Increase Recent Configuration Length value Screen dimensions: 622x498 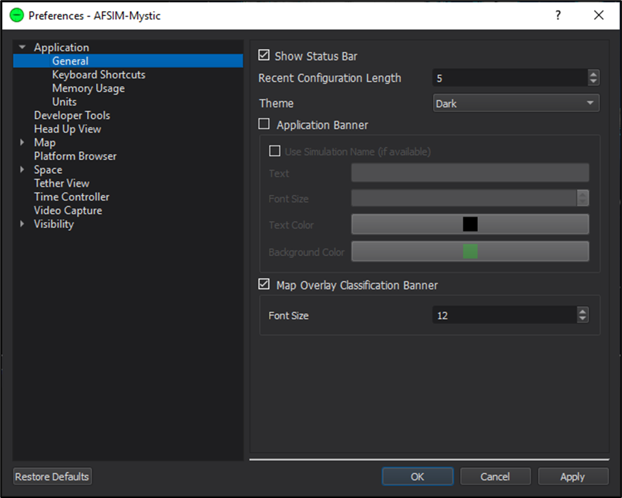point(593,74)
